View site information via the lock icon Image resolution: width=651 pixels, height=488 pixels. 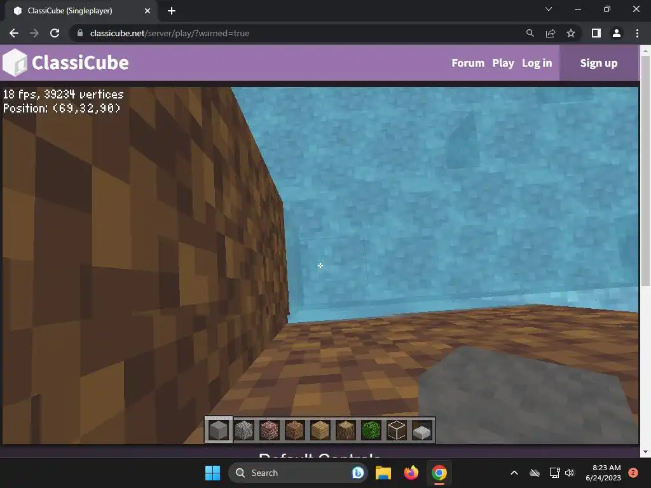point(79,33)
